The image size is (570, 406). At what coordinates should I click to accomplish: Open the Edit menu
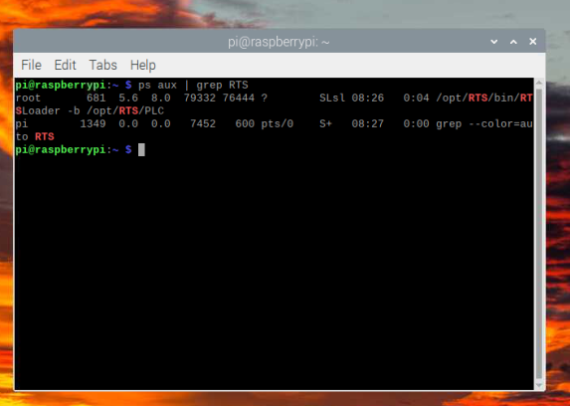point(65,65)
